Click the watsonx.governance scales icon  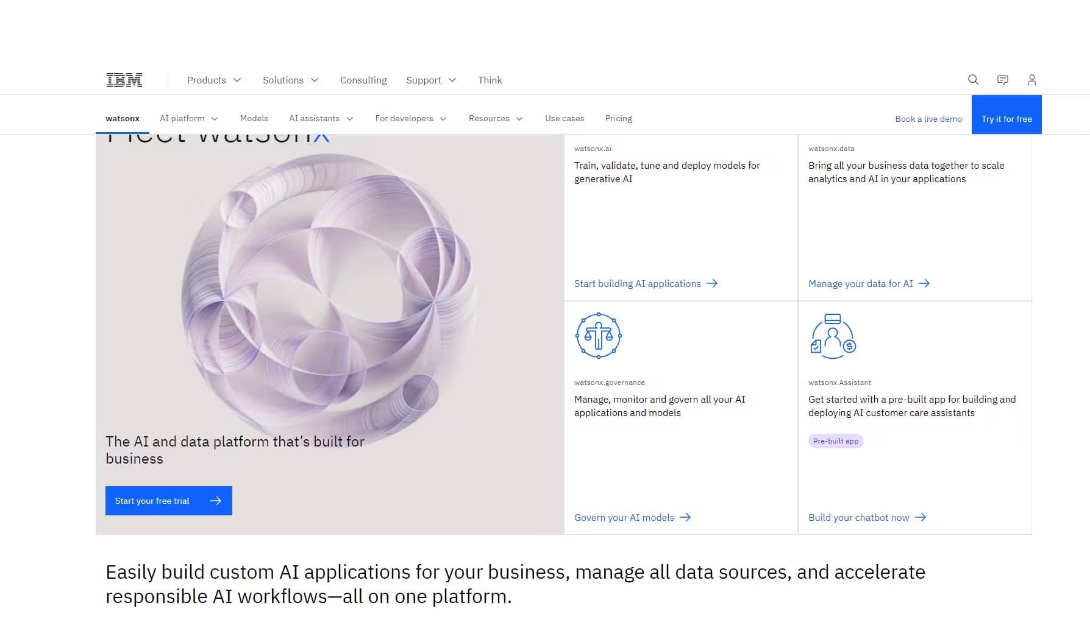(x=598, y=336)
